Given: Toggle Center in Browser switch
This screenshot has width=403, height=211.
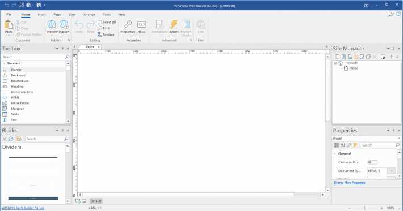Looking at the screenshot, I should click(x=372, y=162).
